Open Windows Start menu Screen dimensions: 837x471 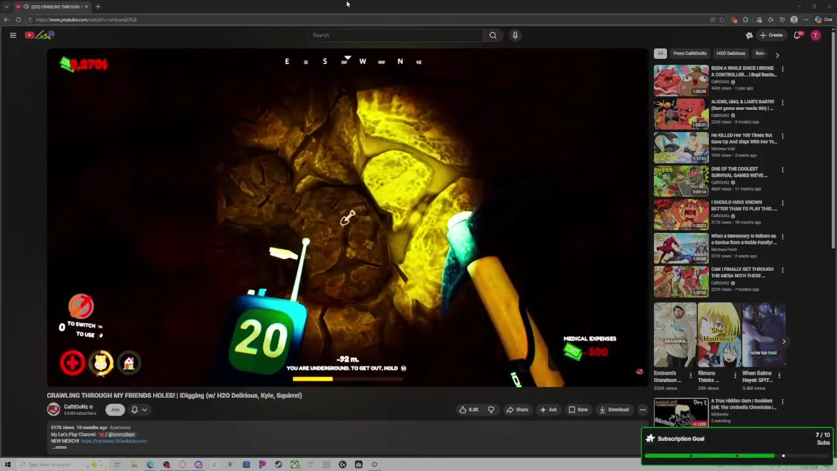(8, 464)
